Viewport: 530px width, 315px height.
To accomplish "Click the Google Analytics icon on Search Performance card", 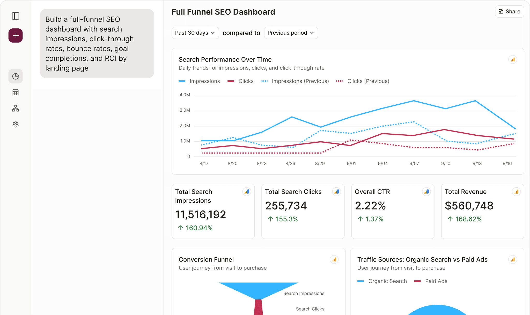I will coord(513,59).
